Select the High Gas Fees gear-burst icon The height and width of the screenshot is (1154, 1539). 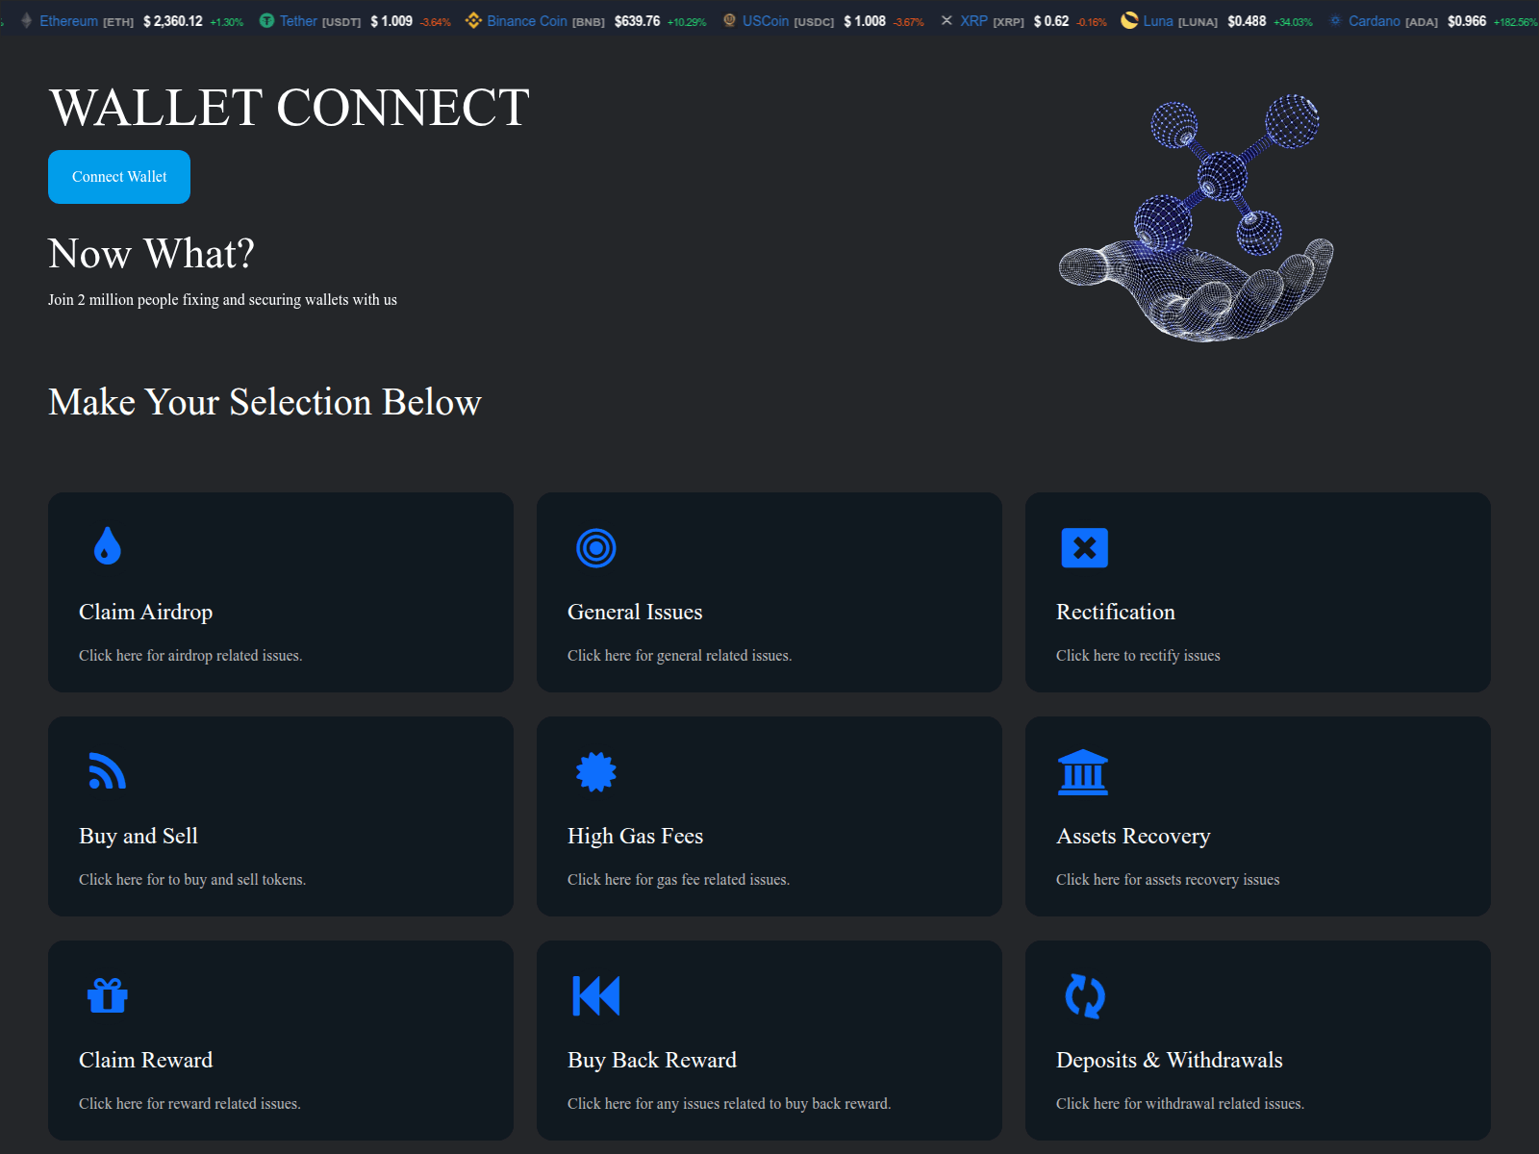(x=595, y=770)
